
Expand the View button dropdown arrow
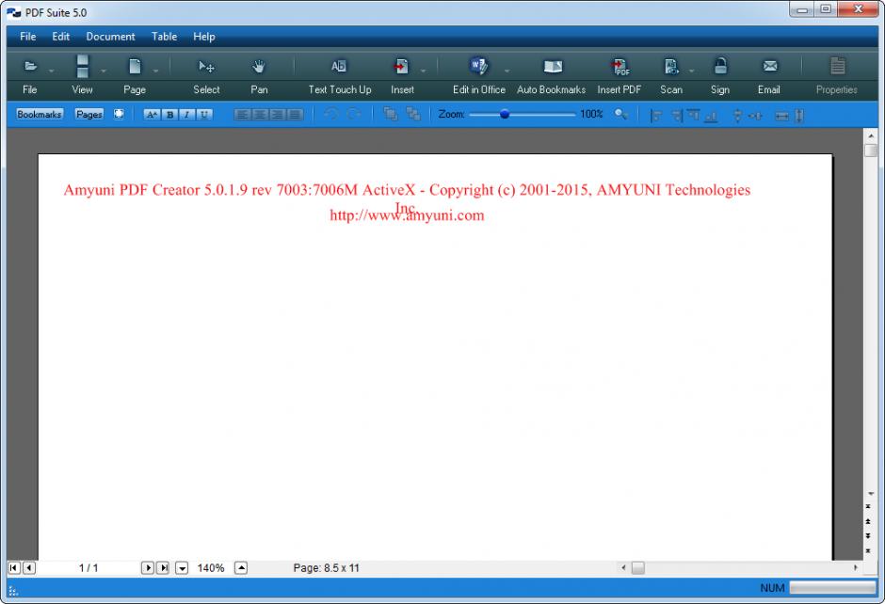point(104,72)
